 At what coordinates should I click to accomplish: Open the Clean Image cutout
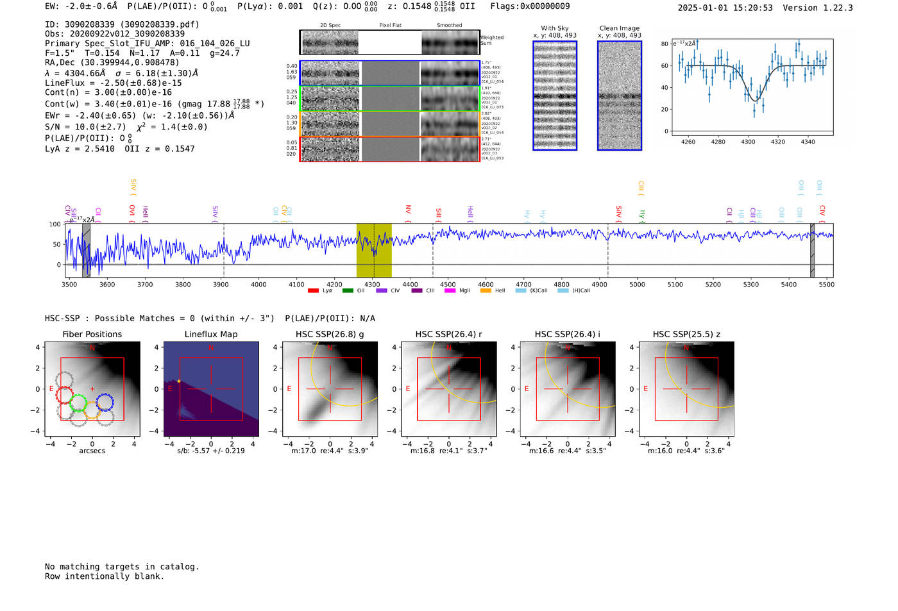pos(620,96)
